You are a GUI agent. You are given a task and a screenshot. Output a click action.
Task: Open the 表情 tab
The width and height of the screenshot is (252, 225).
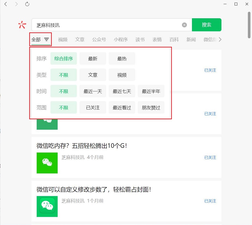(157, 39)
